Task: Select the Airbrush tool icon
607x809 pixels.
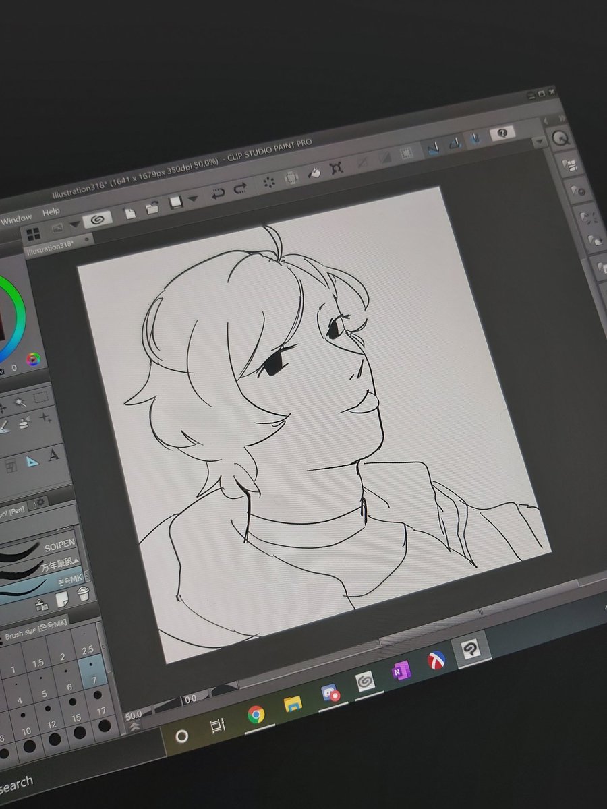Action: 24,423
